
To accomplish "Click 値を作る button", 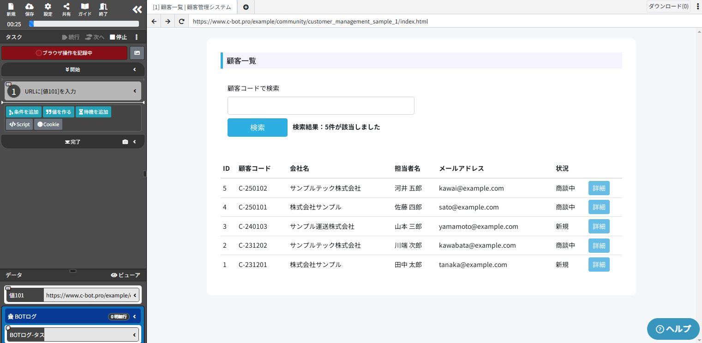I will tap(59, 112).
